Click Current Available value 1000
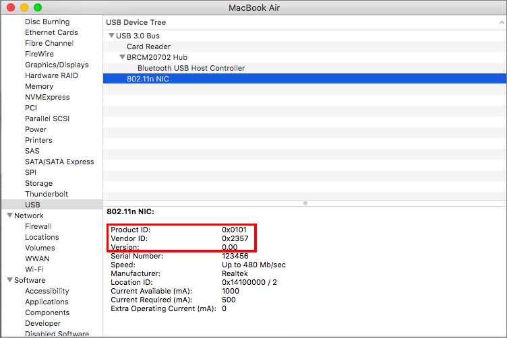 tap(230, 291)
